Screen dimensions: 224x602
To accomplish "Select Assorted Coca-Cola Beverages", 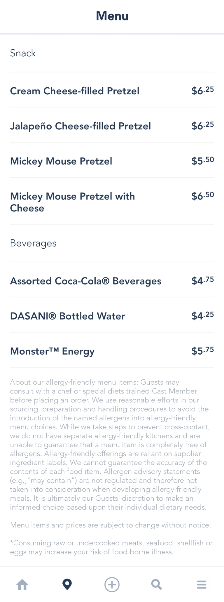I will coord(86,281).
